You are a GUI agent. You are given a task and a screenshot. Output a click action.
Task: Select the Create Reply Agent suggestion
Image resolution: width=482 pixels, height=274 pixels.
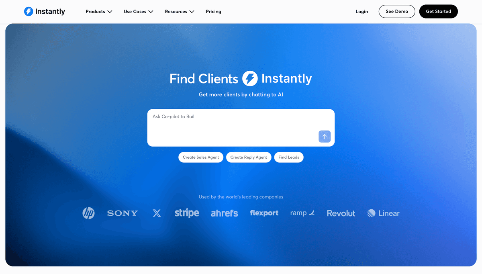coord(249,157)
